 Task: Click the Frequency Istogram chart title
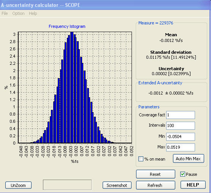(x=67, y=26)
